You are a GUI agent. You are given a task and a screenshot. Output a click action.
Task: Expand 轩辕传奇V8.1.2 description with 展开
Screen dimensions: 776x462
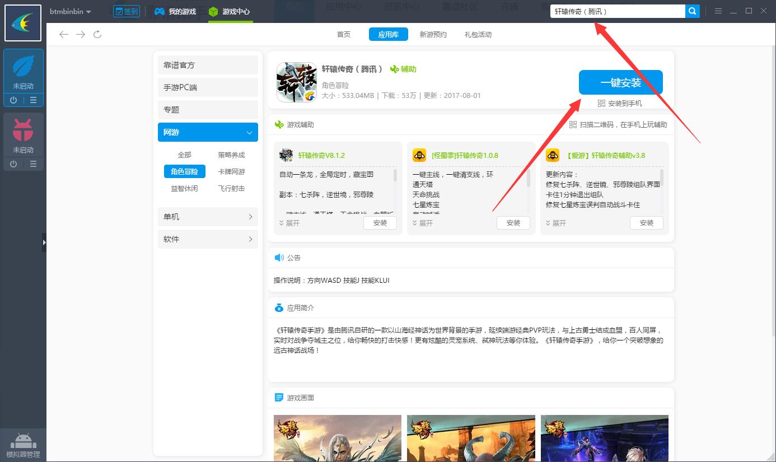(289, 223)
